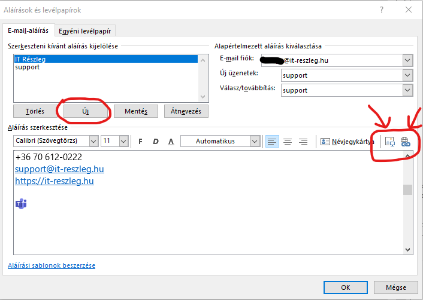This screenshot has height=300, width=423.
Task: Align signature text to the left
Action: [x=272, y=142]
